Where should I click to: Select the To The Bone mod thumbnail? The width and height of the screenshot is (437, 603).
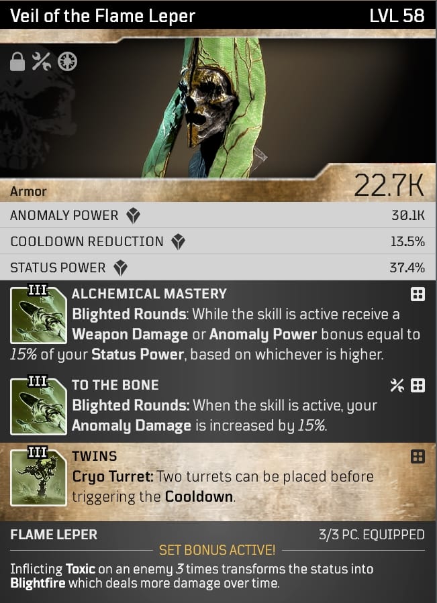(38, 406)
